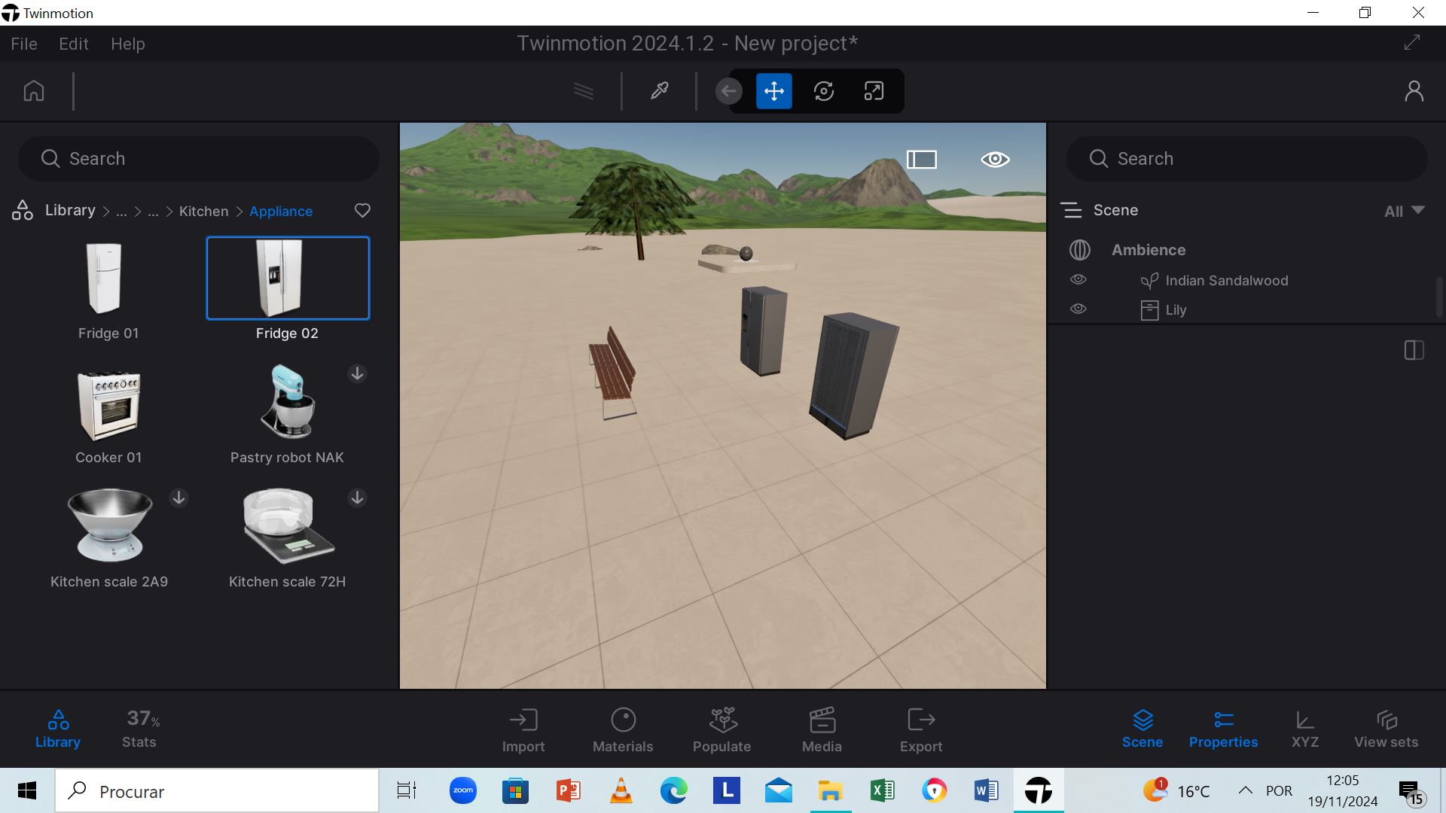Switch to the Scene tab
The image size is (1446, 813).
(1142, 729)
